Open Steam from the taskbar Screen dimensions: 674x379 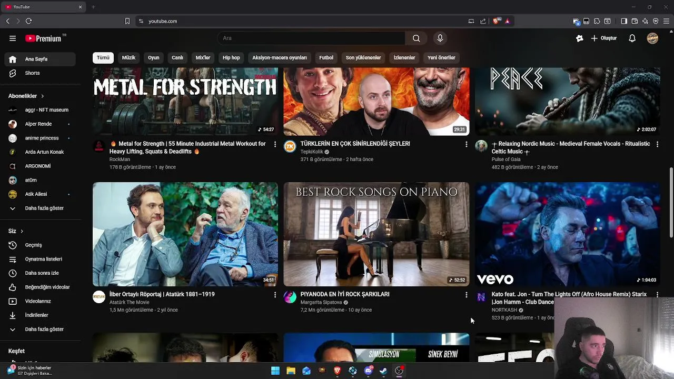coord(383,371)
